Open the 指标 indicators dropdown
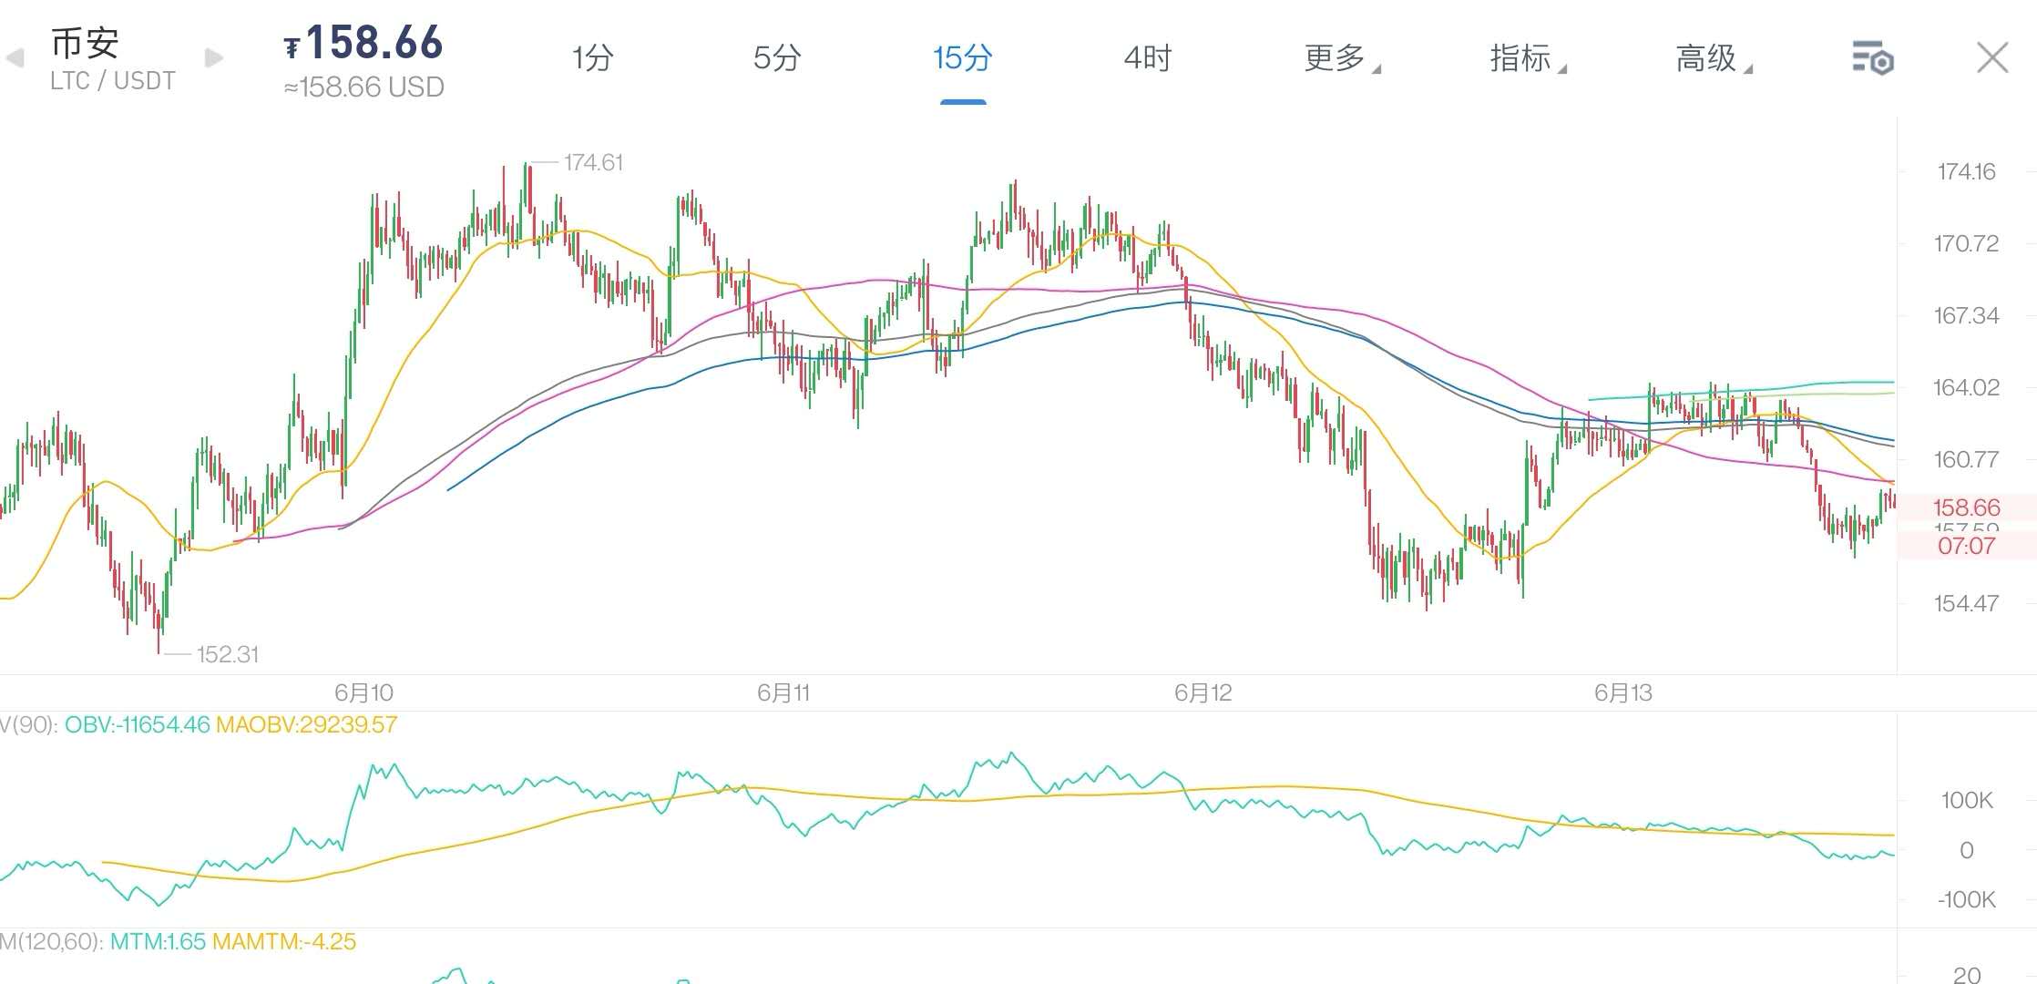Screen dimensions: 2037x984 pos(1528,58)
